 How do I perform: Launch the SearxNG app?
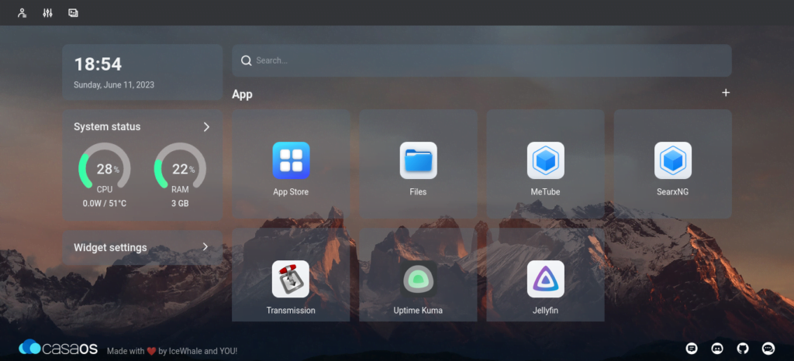tap(672, 161)
